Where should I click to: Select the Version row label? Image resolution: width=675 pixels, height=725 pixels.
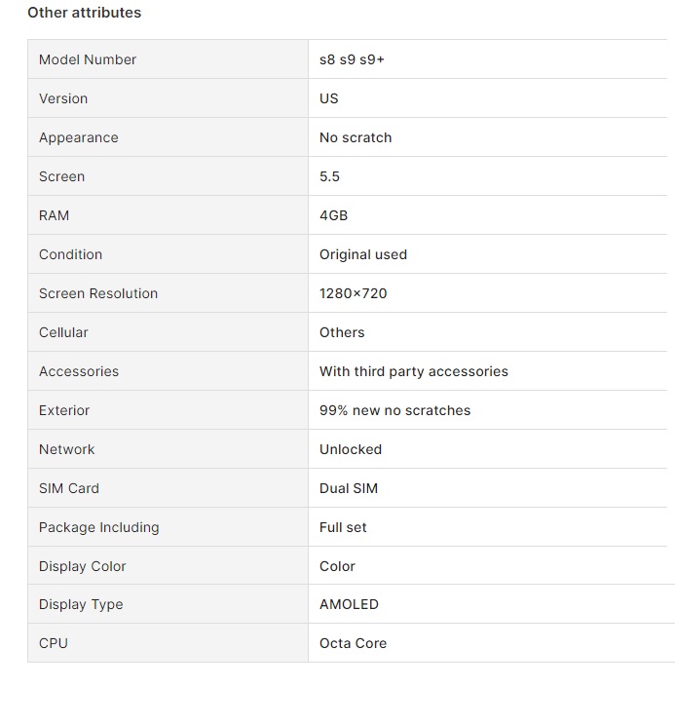pyautogui.click(x=63, y=98)
